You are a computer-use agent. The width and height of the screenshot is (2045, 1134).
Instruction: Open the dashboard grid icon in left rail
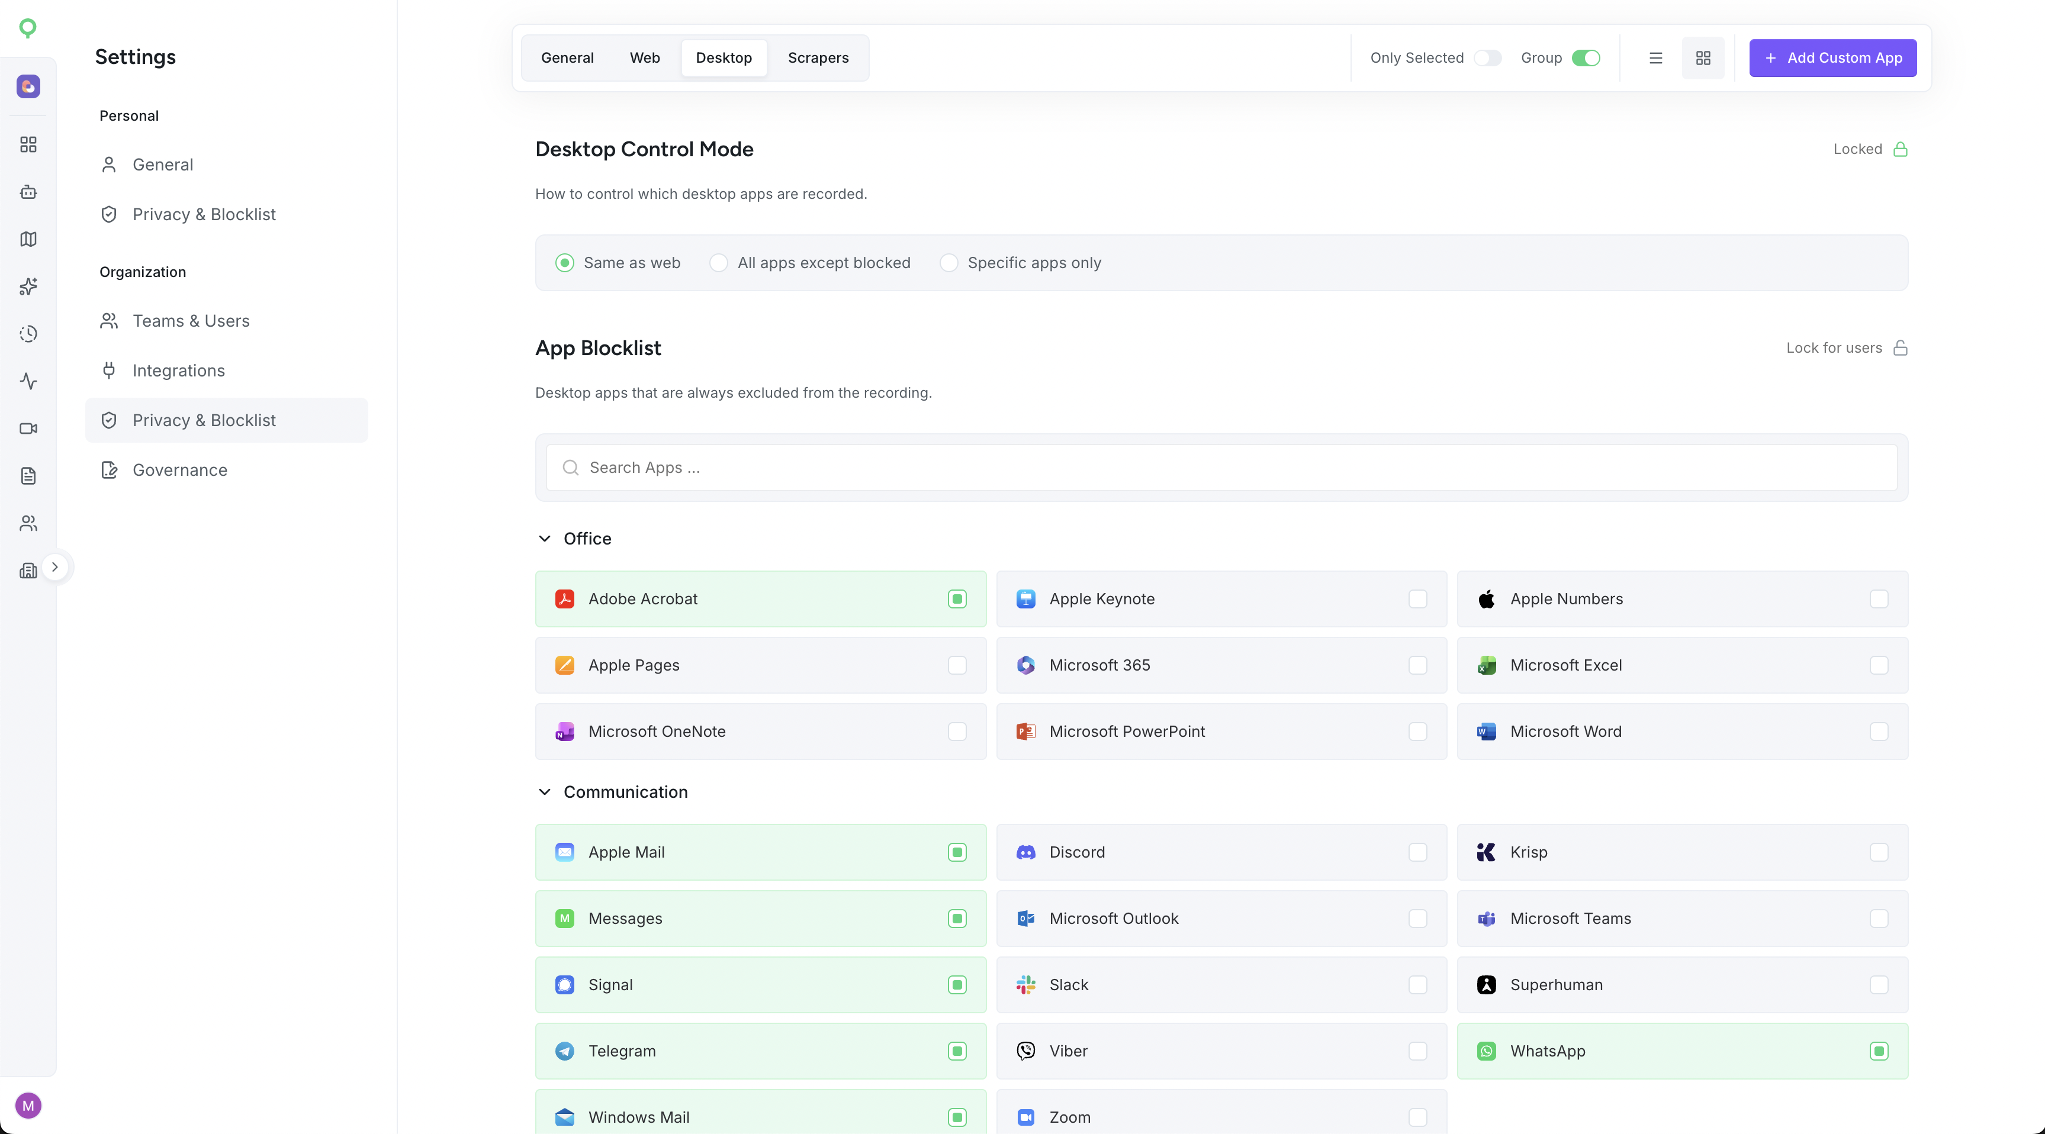coord(28,144)
